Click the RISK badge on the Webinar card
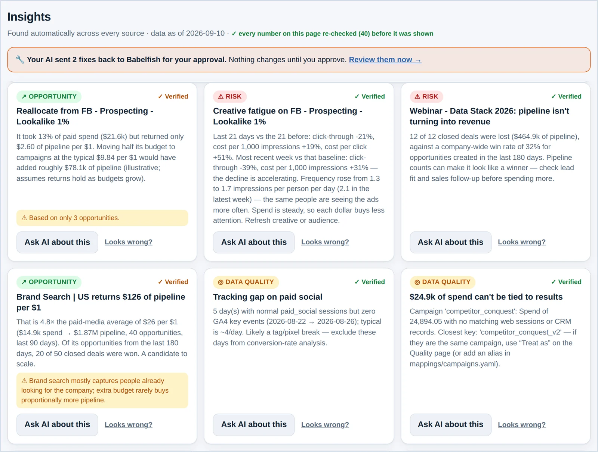598x452 pixels. point(426,96)
